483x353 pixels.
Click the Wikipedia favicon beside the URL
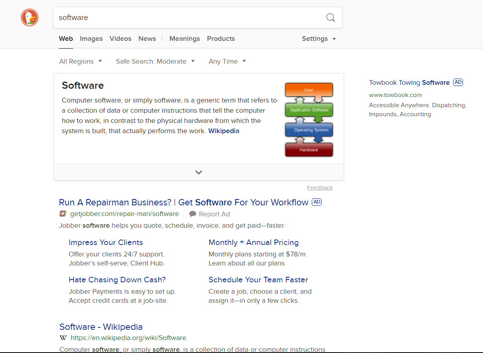coord(63,338)
